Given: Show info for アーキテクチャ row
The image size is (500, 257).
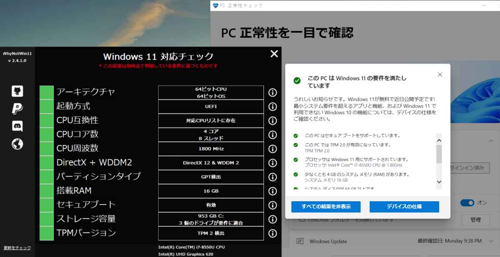Looking at the screenshot, I should pyautogui.click(x=273, y=92).
